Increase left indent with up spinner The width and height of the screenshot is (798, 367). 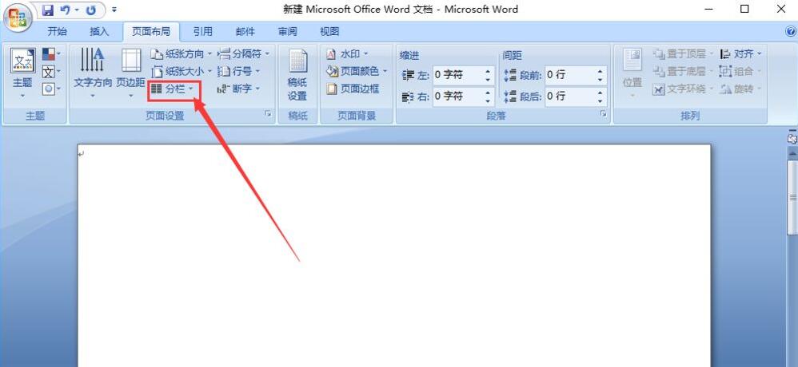coord(488,71)
